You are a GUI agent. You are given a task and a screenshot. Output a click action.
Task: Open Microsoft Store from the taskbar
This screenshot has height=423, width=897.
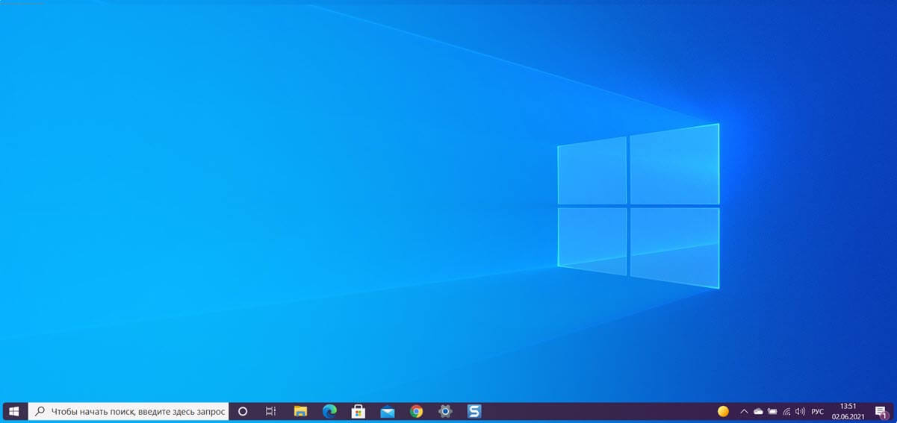tap(359, 411)
